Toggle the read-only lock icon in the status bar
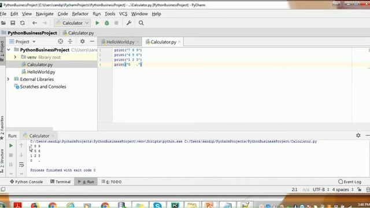This screenshot has width=370, height=208. click(x=359, y=190)
